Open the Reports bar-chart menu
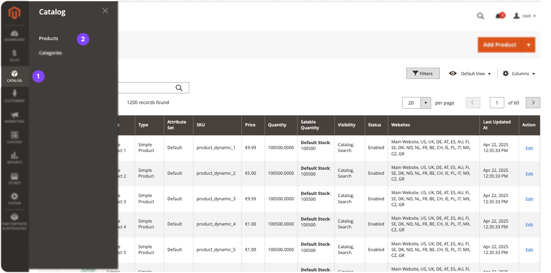Screen dimensions: 551x273 click(14, 158)
